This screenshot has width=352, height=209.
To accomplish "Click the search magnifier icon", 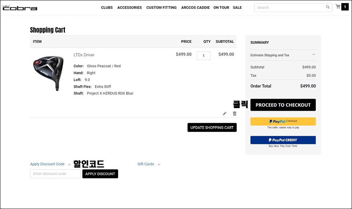I will pos(328,7).
